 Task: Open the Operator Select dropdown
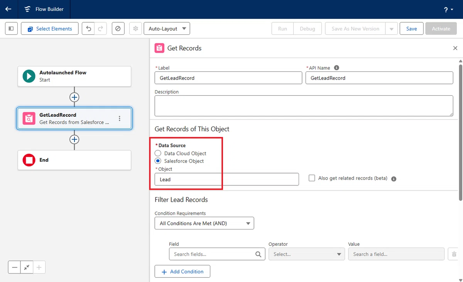307,254
